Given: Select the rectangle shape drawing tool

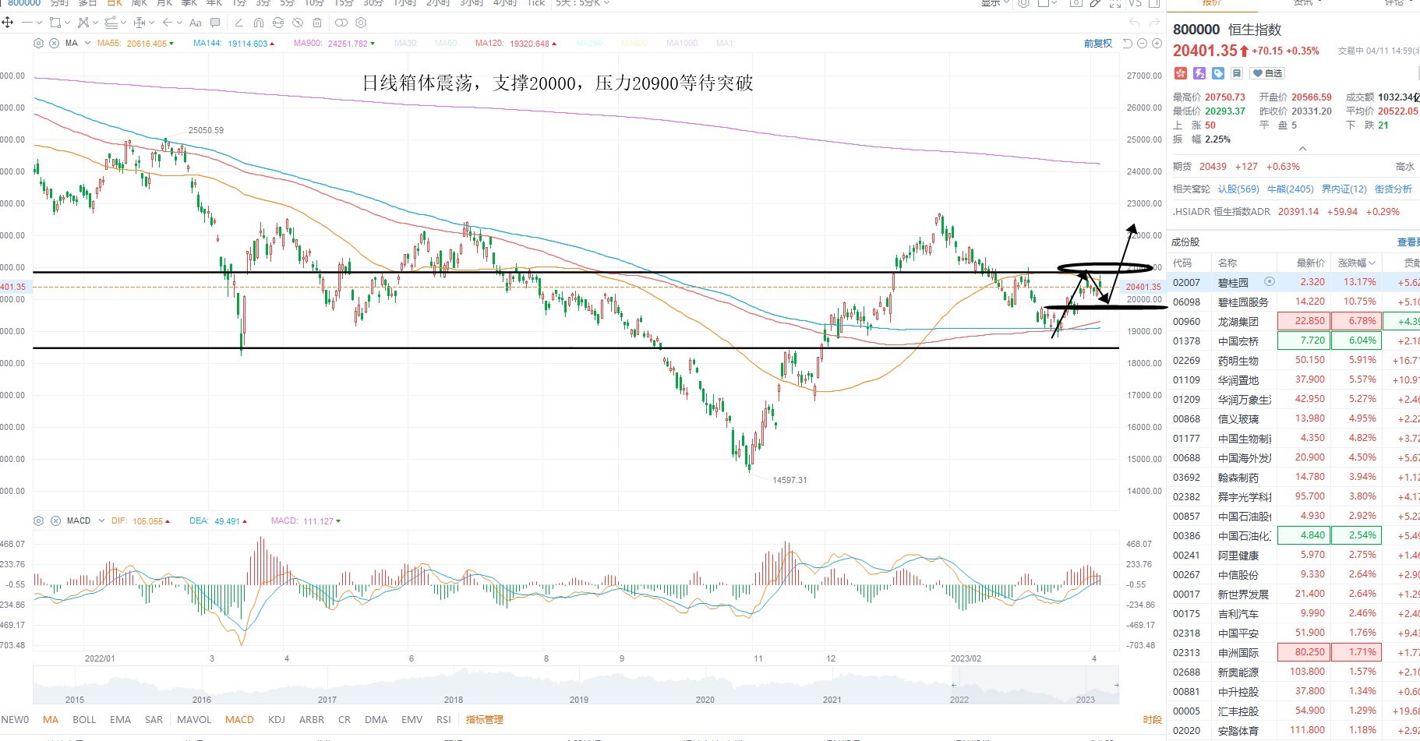Looking at the screenshot, I should point(55,23).
